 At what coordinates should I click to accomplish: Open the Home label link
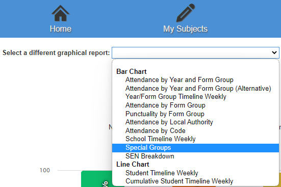pos(61,29)
